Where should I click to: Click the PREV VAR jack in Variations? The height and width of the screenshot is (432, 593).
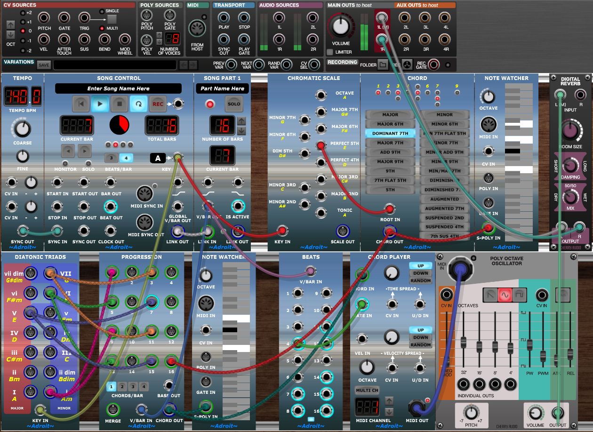[x=231, y=65]
